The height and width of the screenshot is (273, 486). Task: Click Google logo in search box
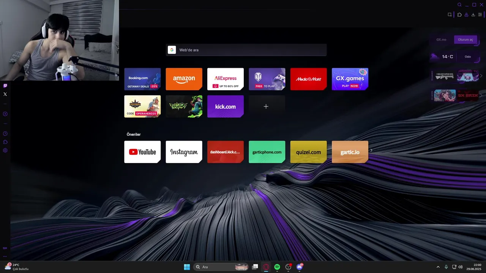[172, 50]
